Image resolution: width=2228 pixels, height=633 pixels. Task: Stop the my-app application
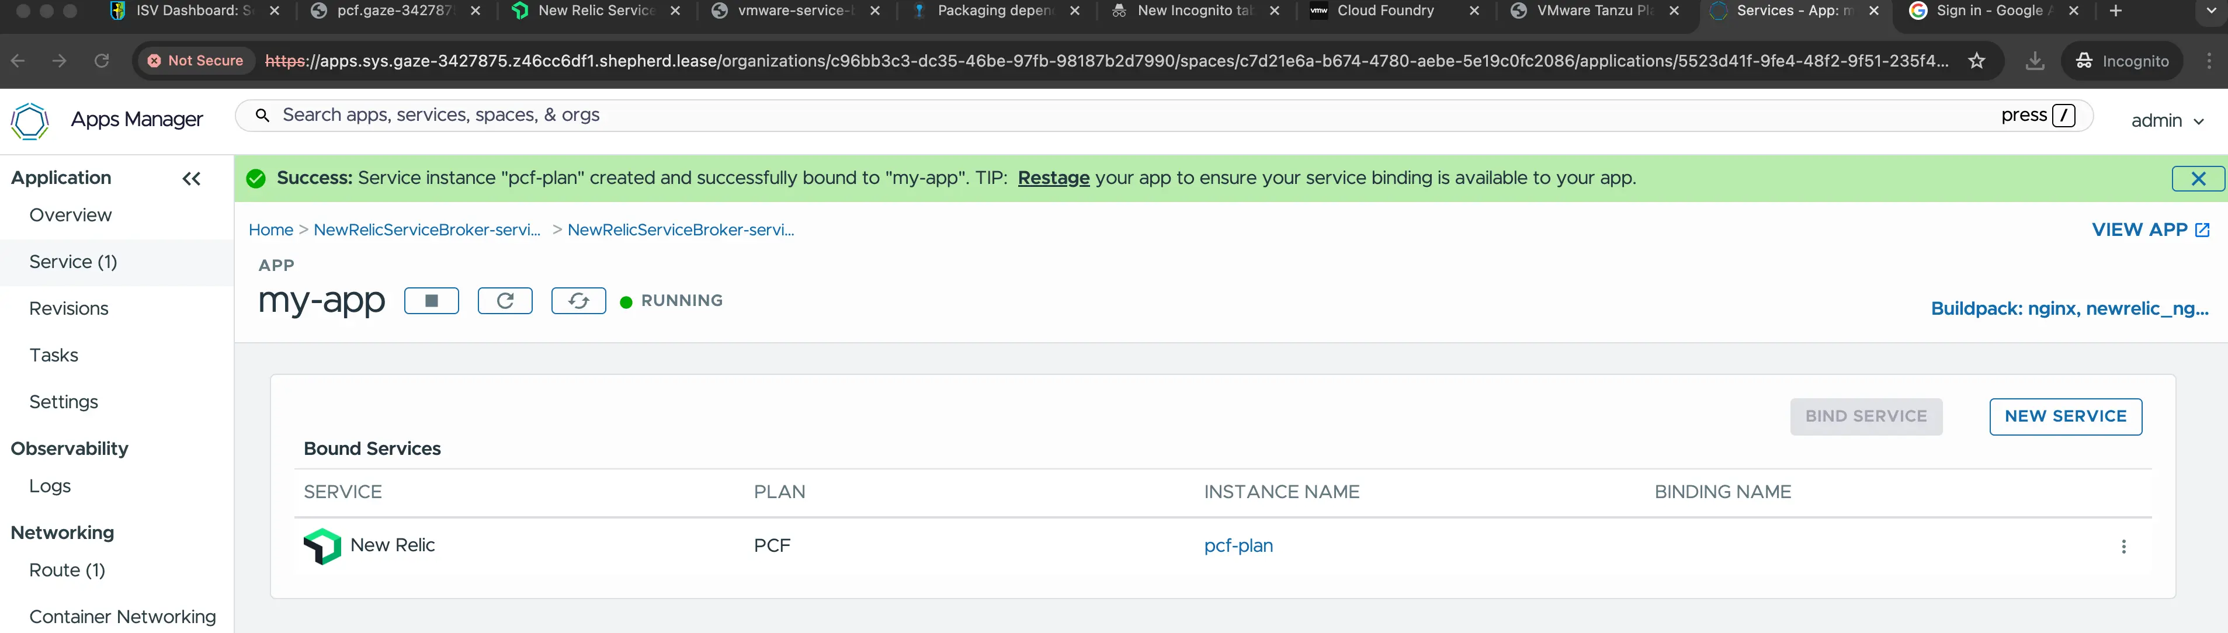click(431, 301)
